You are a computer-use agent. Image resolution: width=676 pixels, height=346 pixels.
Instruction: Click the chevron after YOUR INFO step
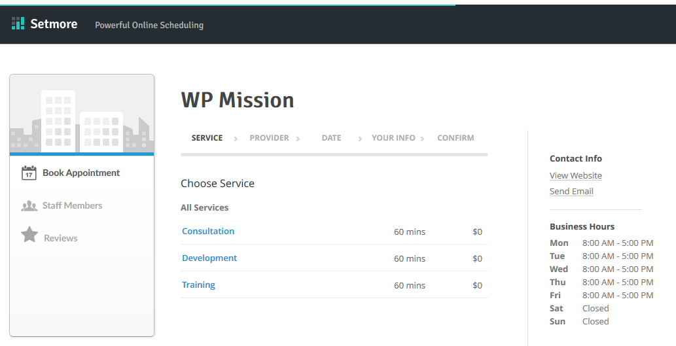(423, 139)
